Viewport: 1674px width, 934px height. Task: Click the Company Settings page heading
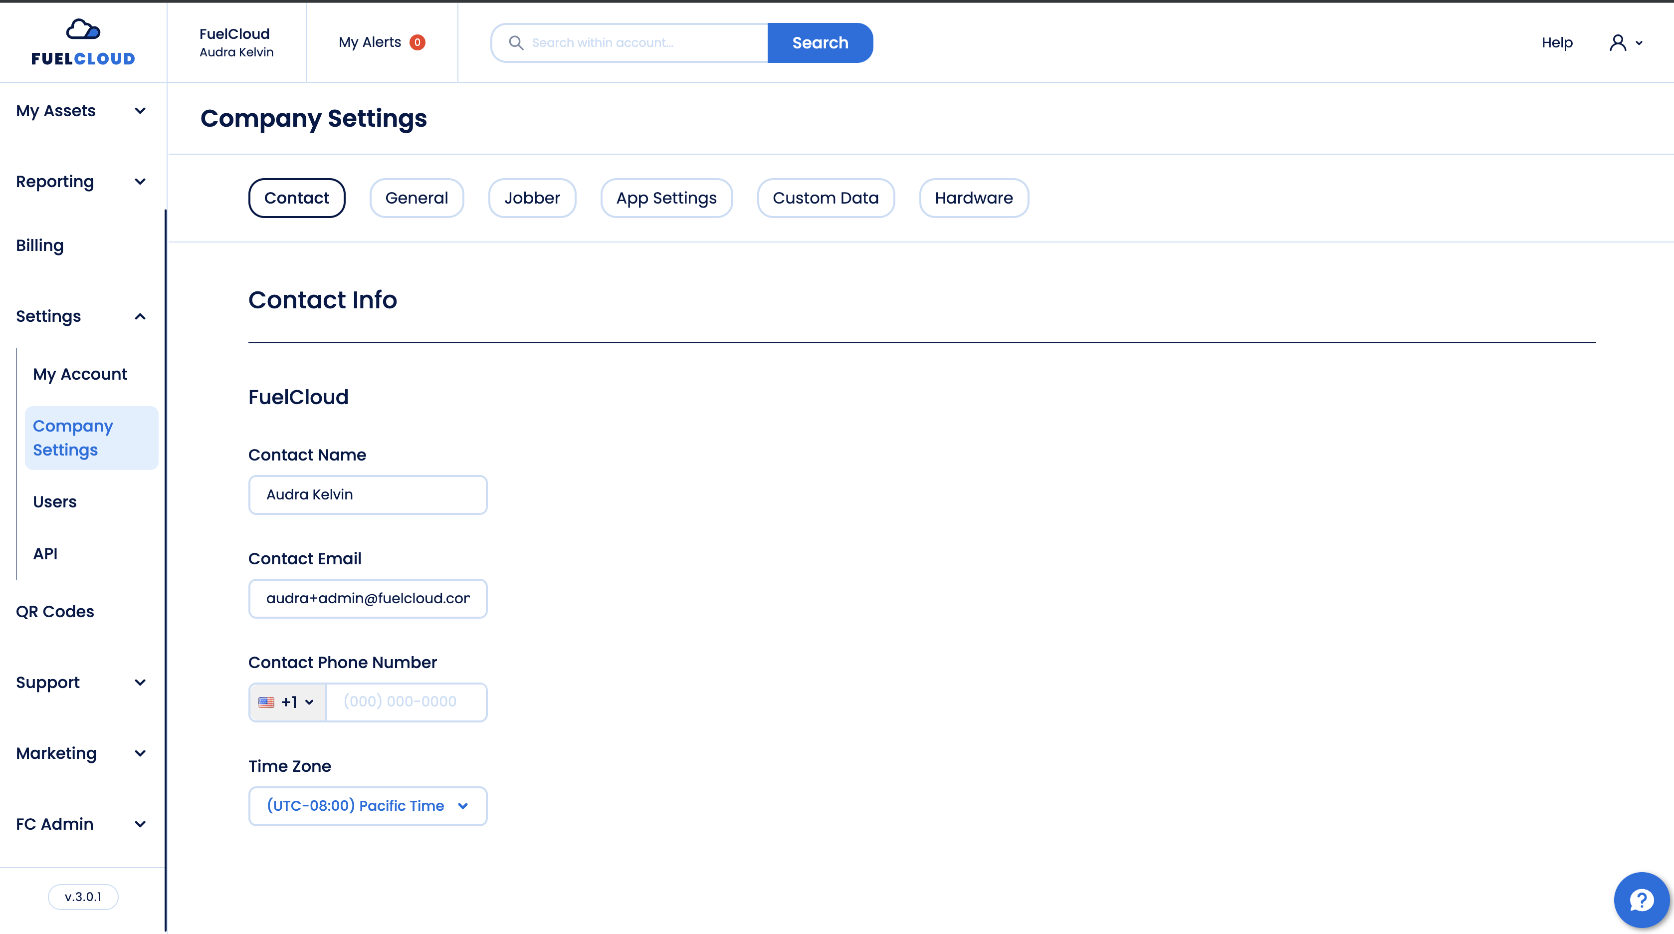314,118
